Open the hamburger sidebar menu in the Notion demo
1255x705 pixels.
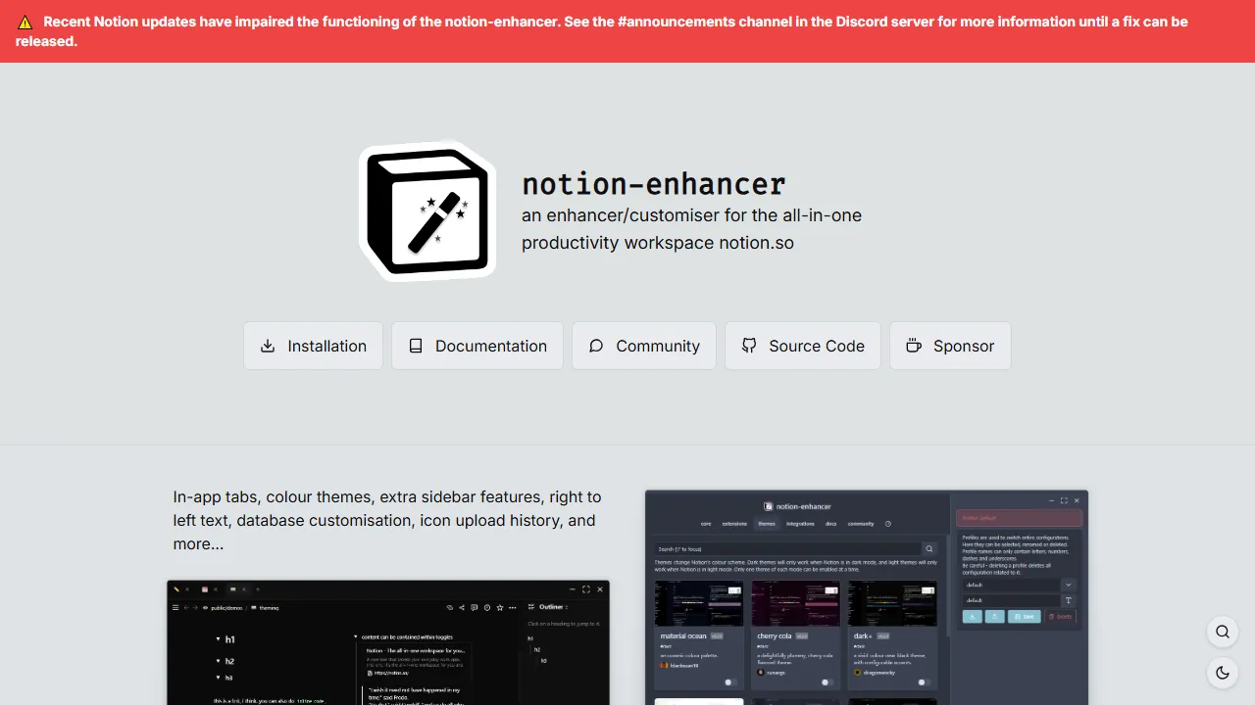tap(176, 608)
